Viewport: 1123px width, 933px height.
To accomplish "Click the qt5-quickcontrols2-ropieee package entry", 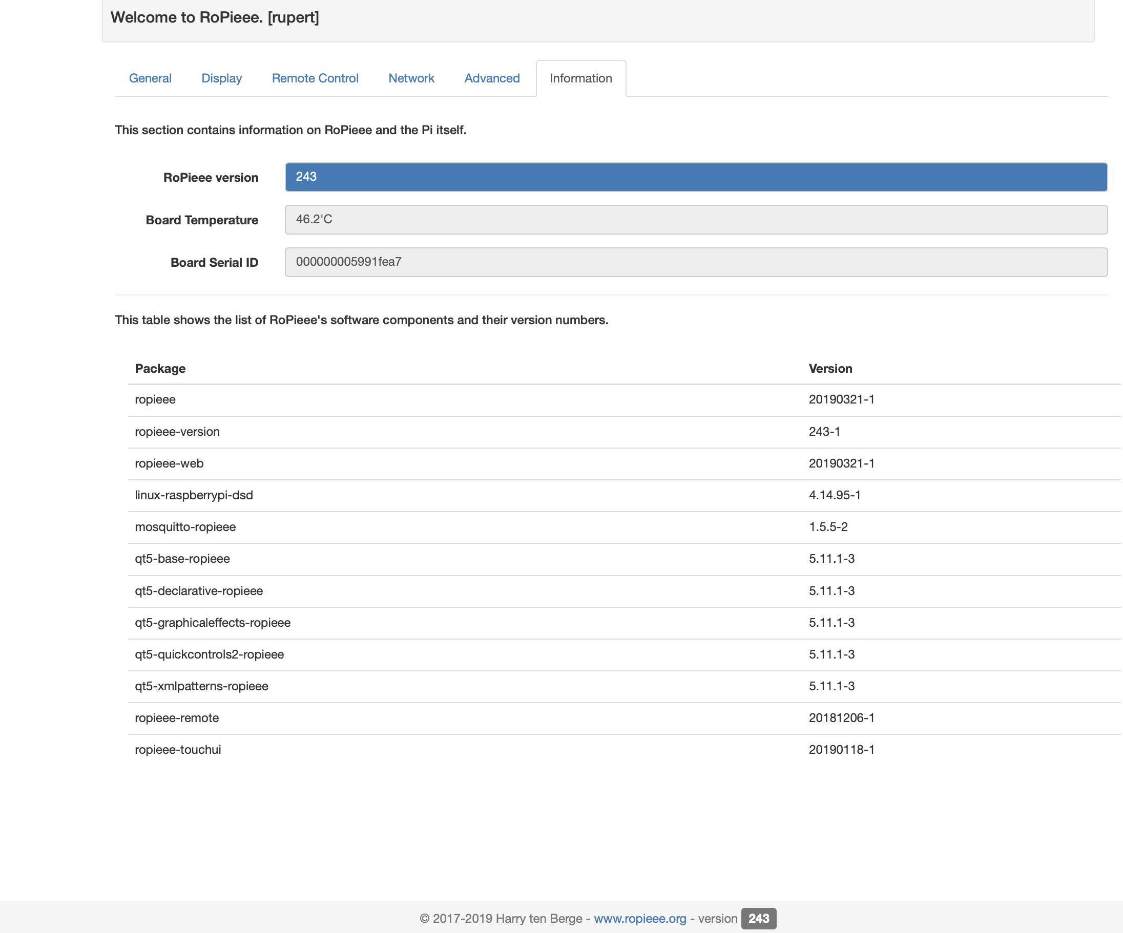I will click(209, 654).
